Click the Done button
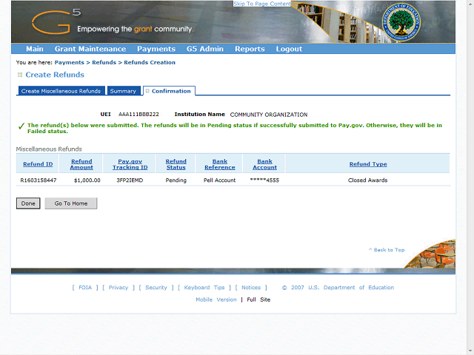The height and width of the screenshot is (355, 474). click(x=28, y=203)
